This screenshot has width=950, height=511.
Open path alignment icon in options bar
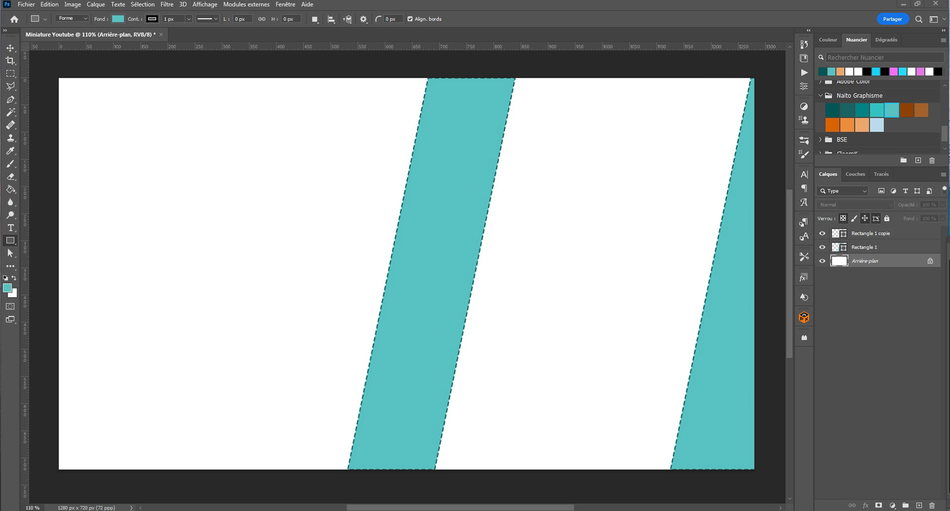332,19
